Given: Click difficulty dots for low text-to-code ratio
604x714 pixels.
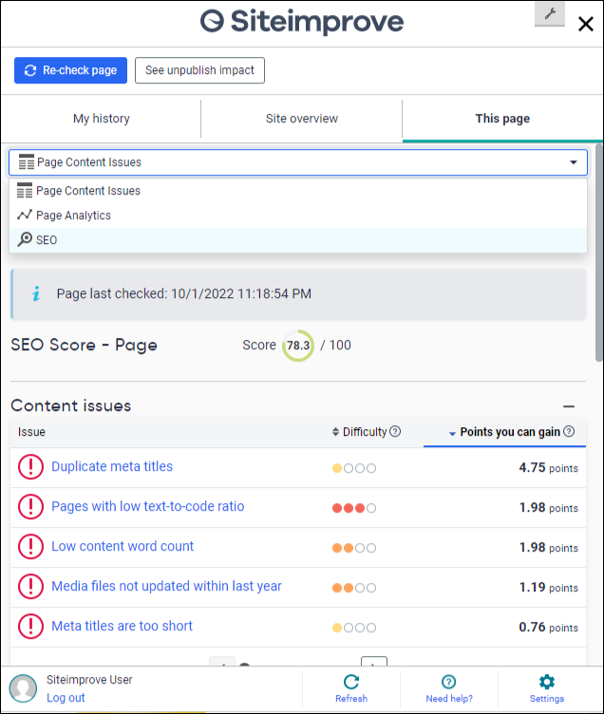Looking at the screenshot, I should coord(354,508).
